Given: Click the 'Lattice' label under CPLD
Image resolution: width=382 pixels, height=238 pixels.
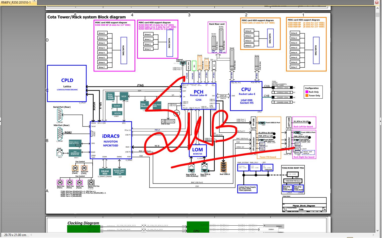Looking at the screenshot, I should tap(67, 86).
